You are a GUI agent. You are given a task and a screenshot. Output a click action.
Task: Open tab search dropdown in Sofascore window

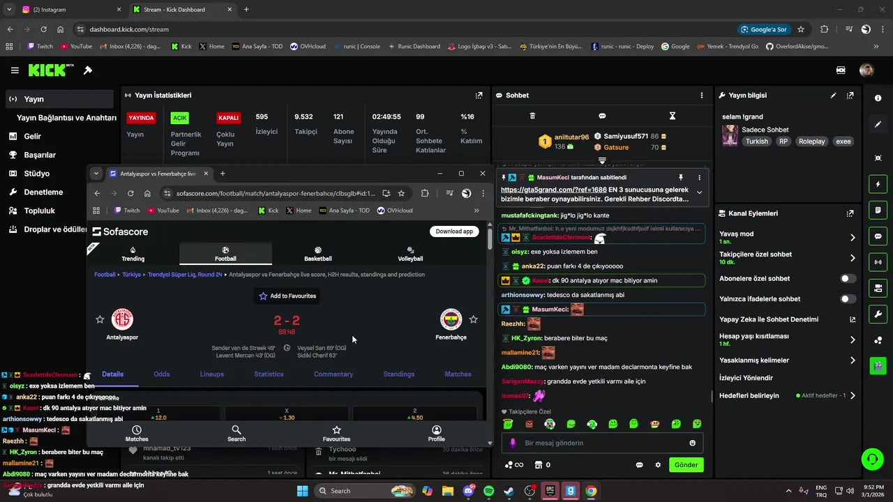click(x=96, y=174)
